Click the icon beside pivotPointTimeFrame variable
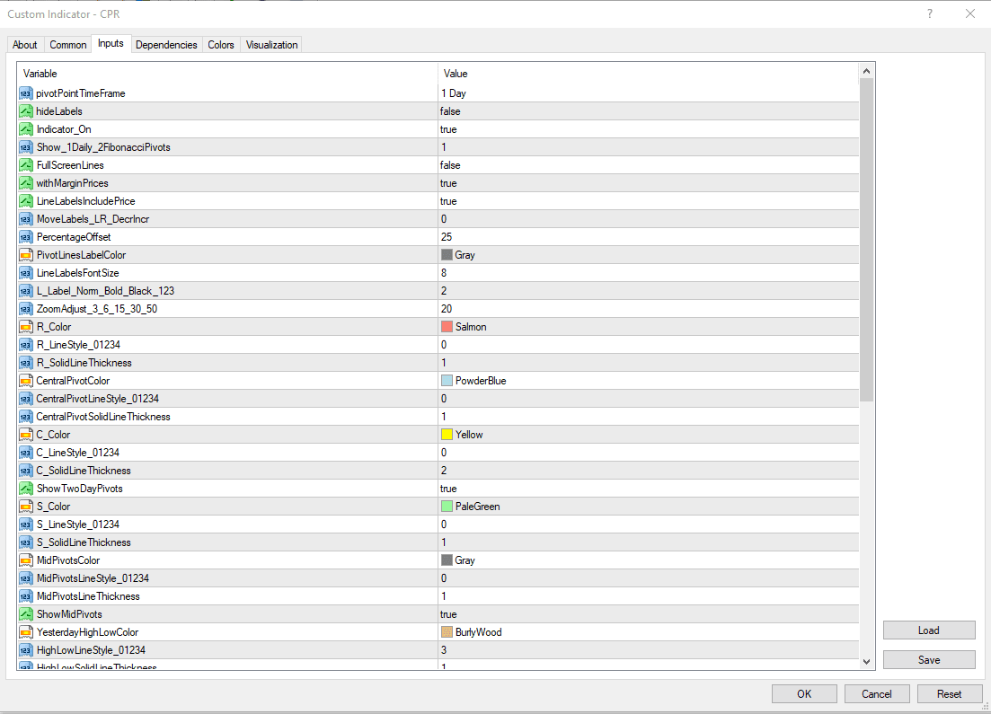 [25, 93]
